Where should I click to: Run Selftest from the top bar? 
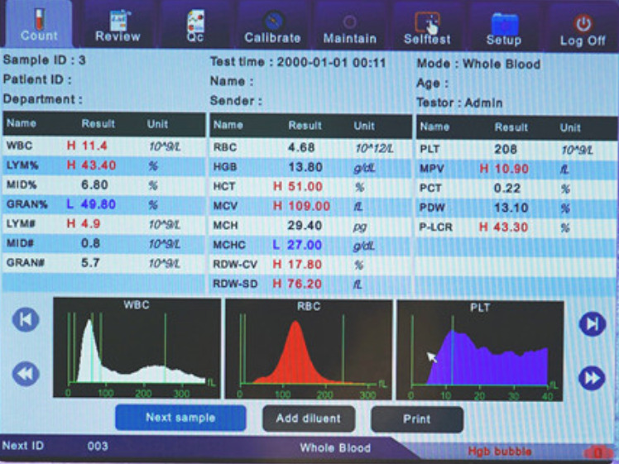427,26
